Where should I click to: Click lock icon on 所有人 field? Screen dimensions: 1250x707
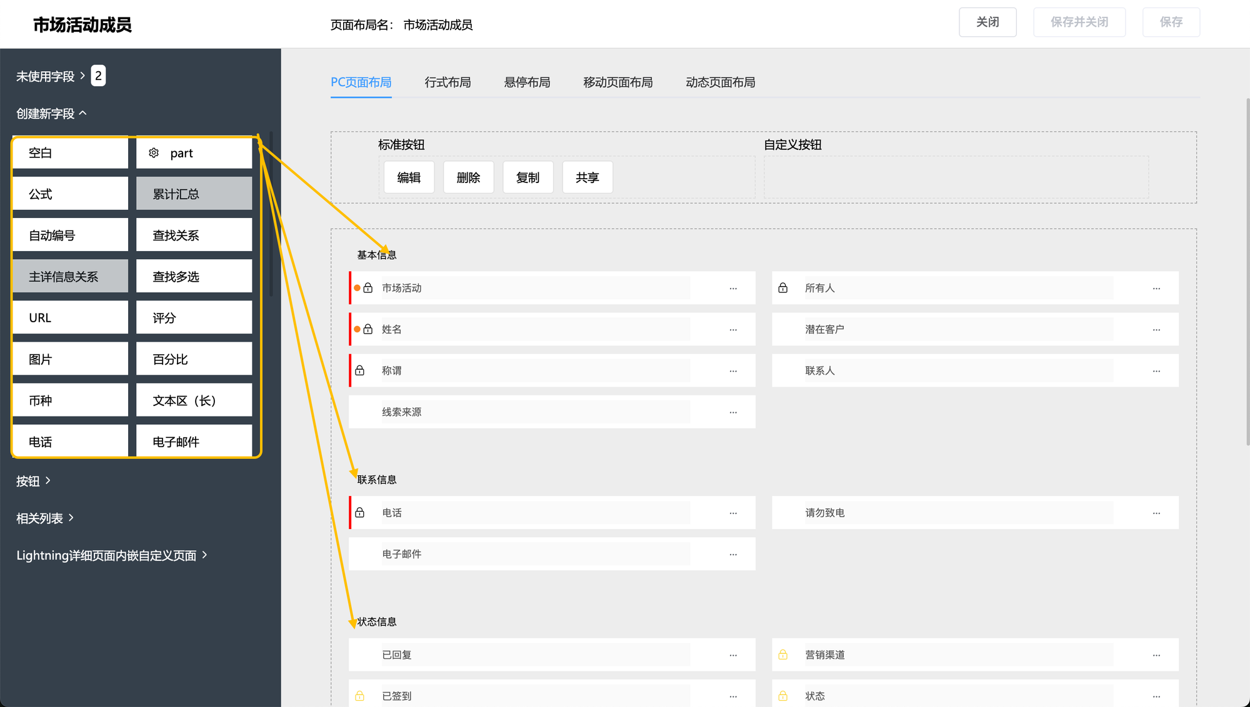point(782,288)
